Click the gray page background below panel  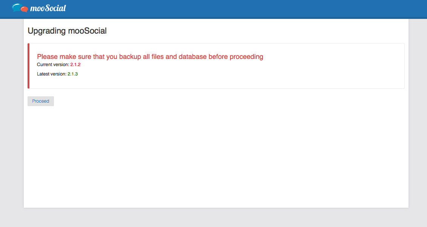click(215, 218)
